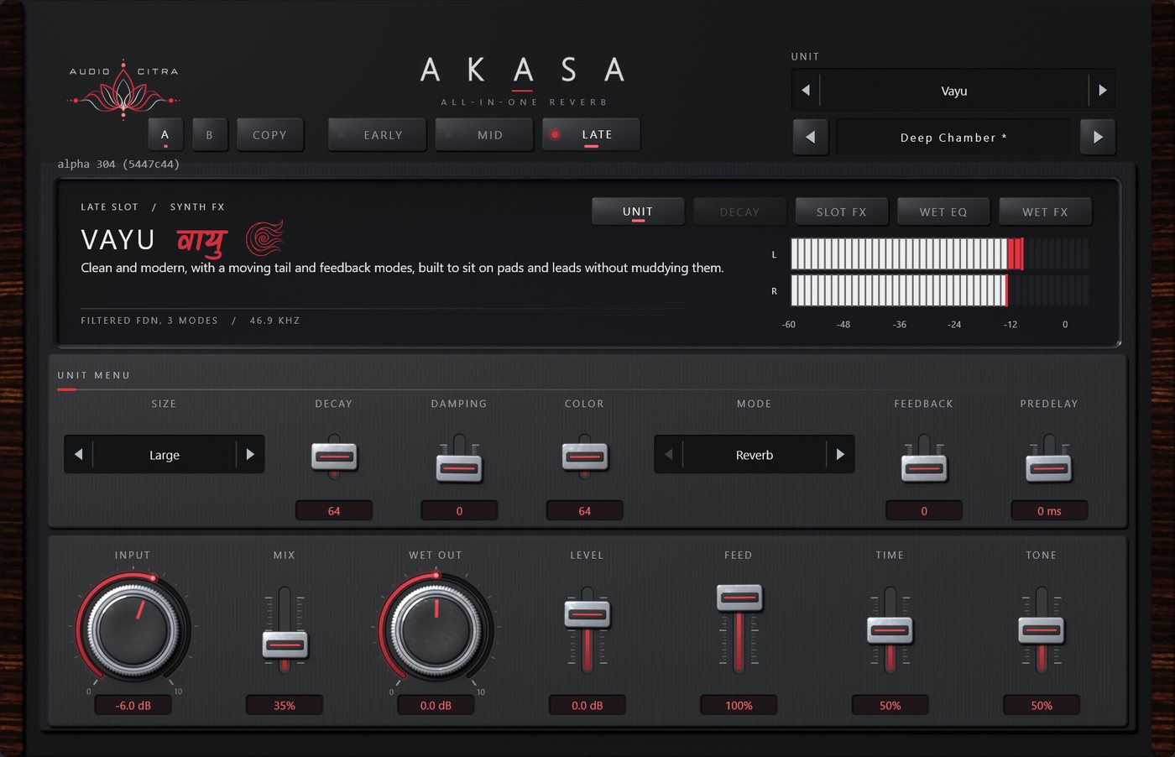This screenshot has height=757, width=1175.
Task: Click the COPY button
Action: (x=269, y=134)
